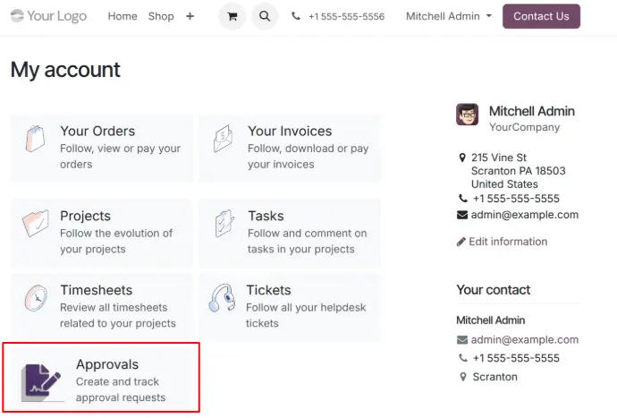Viewport: 617px width, 418px height.
Task: Click the Approvals signature pen icon
Action: (41, 380)
